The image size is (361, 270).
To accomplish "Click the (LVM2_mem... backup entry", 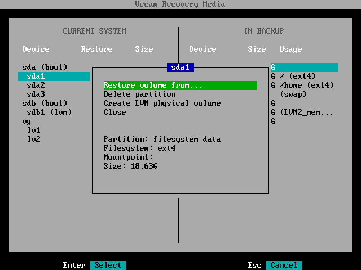I will 306,112.
